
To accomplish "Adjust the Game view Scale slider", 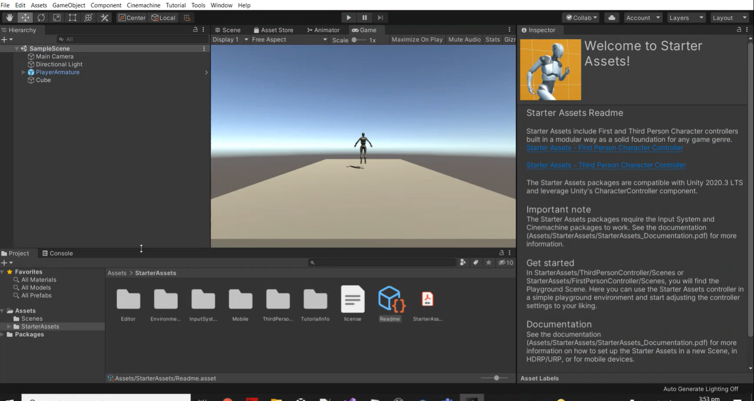I will [x=358, y=40].
